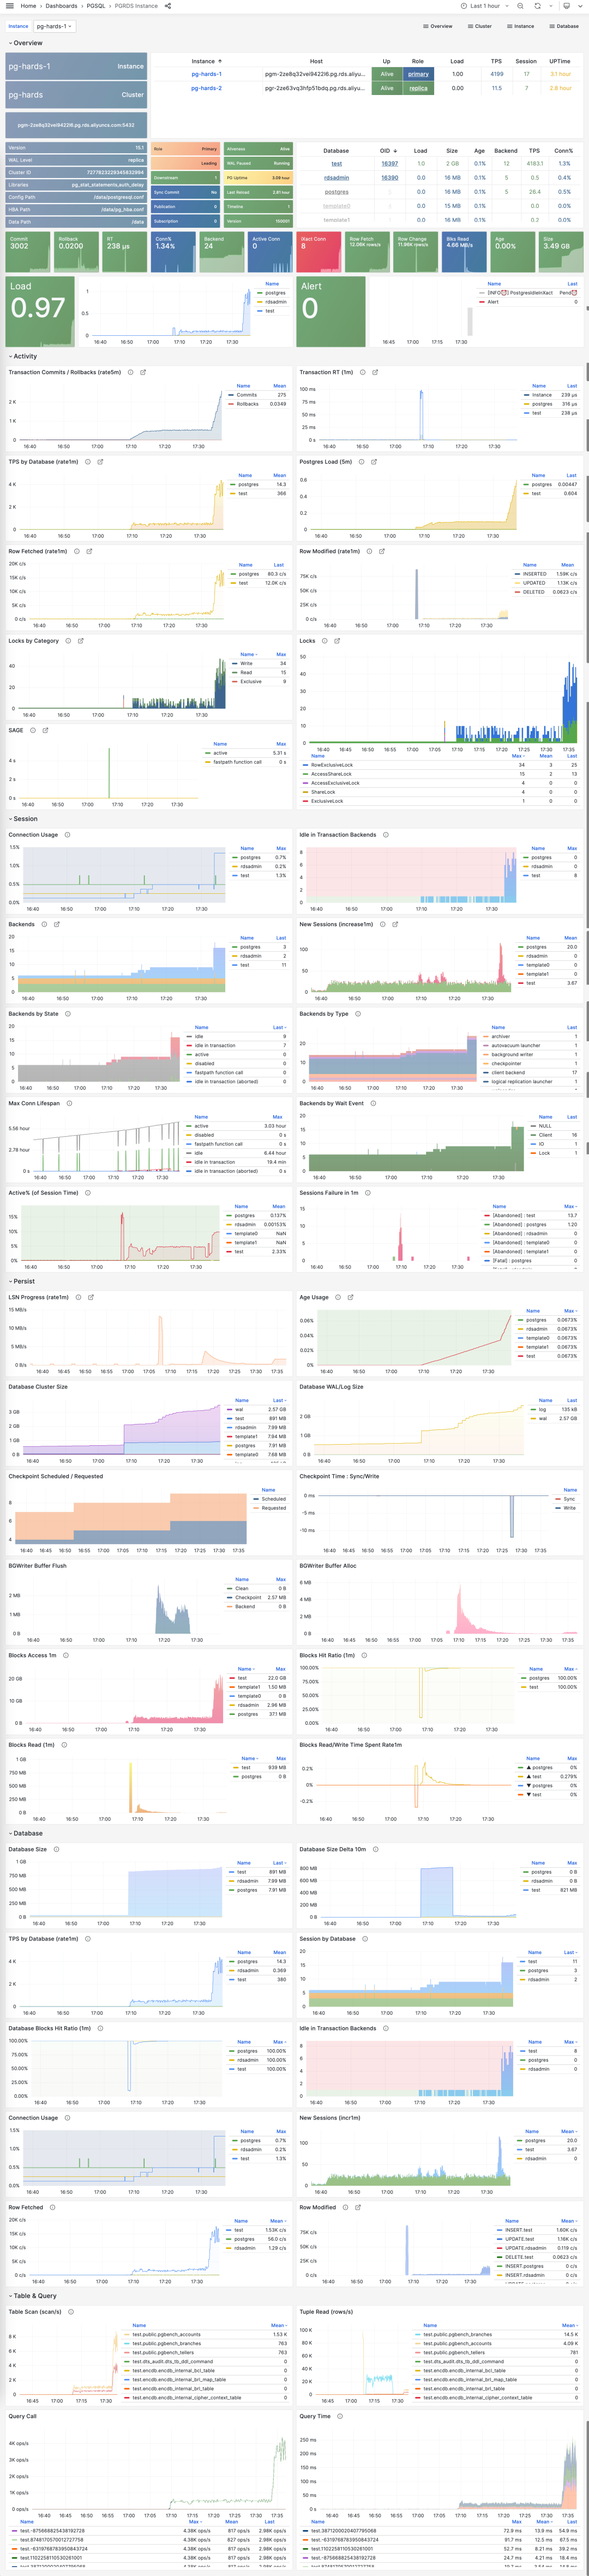
Task: Click info icon next to Age Usage
Action: 338,1297
